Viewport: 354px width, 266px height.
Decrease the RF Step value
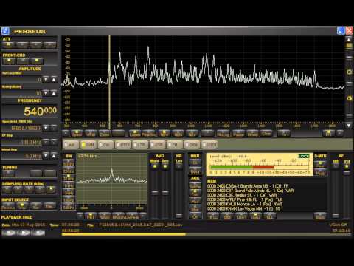pos(46,142)
